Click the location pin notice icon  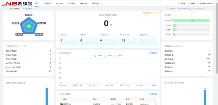coord(167,9)
